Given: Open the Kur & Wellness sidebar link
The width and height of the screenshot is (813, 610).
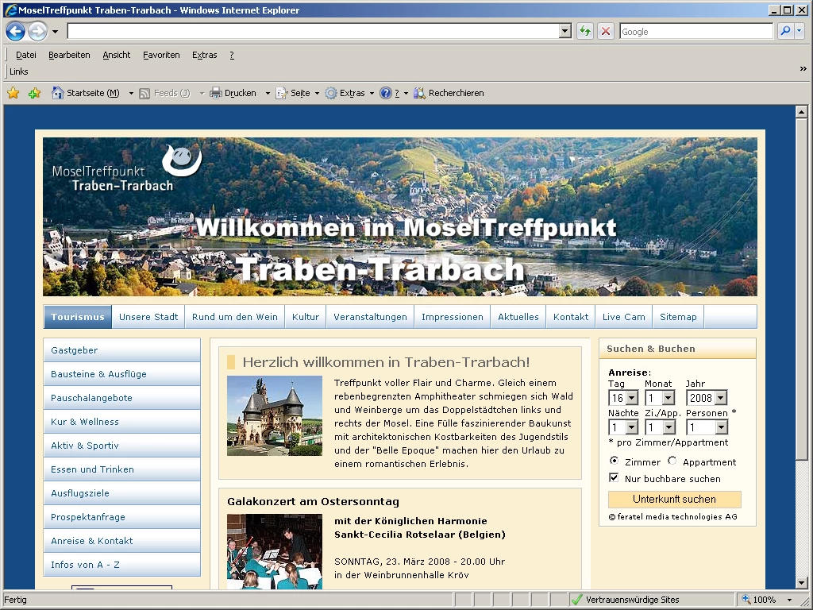Looking at the screenshot, I should click(85, 422).
